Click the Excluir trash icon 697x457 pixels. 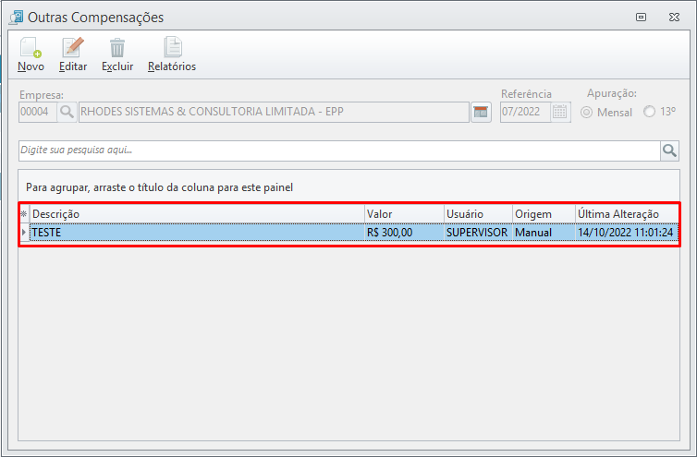117,47
